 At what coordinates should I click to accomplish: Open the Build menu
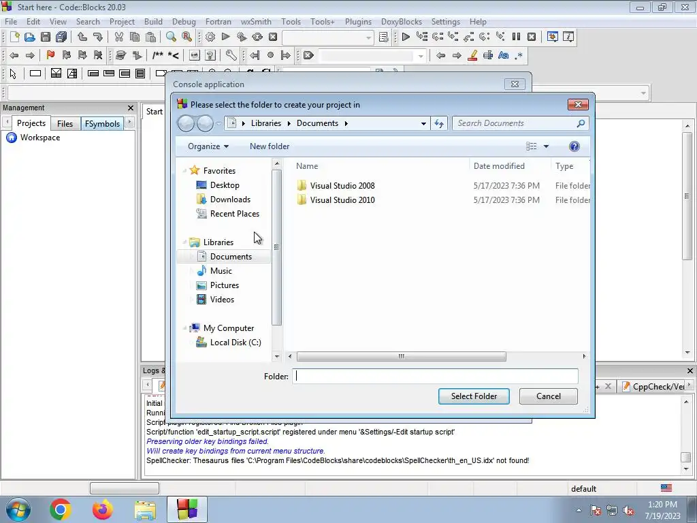click(x=153, y=22)
